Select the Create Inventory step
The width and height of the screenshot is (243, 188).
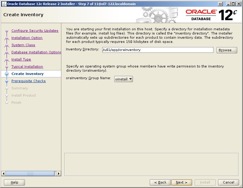tap(27, 74)
